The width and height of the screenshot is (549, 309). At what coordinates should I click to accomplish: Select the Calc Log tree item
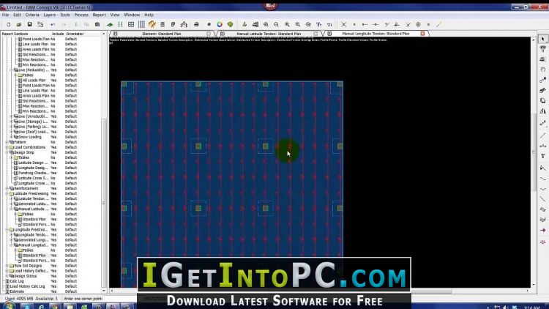[17, 281]
